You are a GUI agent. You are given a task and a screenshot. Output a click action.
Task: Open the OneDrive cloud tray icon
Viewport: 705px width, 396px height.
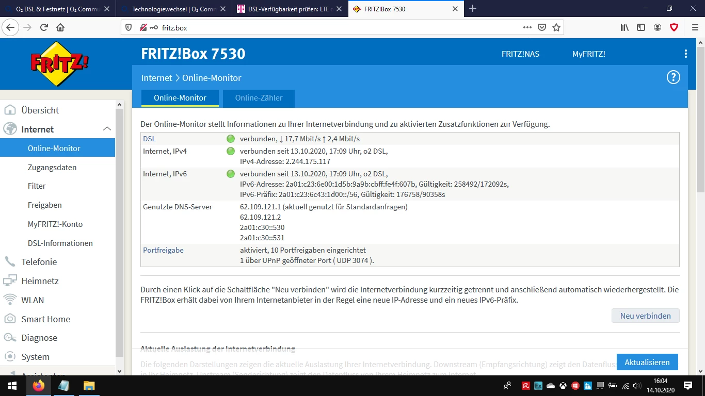tap(551, 385)
